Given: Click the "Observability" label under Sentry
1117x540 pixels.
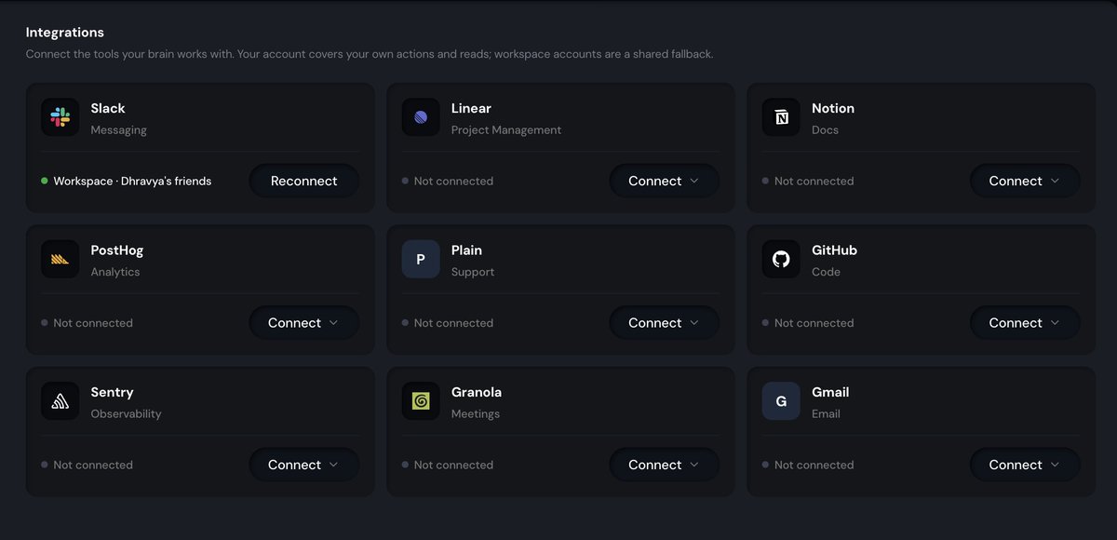Looking at the screenshot, I should pos(126,414).
